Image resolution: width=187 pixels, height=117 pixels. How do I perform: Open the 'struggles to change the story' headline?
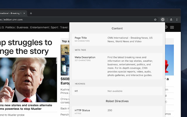point(26,47)
